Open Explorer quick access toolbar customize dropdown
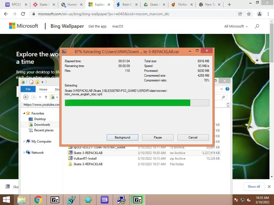This screenshot has width=274, height=205. [x=42, y=82]
